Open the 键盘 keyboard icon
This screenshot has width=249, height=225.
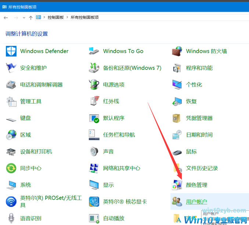click(11, 119)
